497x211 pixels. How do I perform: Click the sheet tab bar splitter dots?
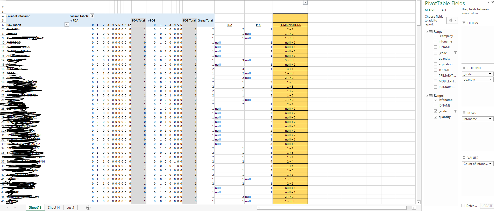[x=253, y=208]
